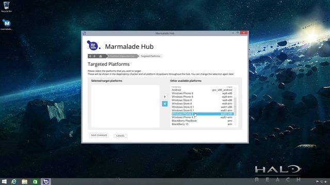Select Android gcc_x86_android platform row

click(202, 90)
